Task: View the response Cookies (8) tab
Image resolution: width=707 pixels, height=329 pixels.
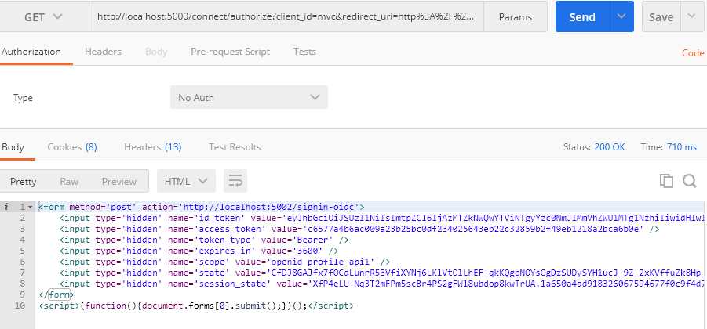Action: (x=72, y=147)
